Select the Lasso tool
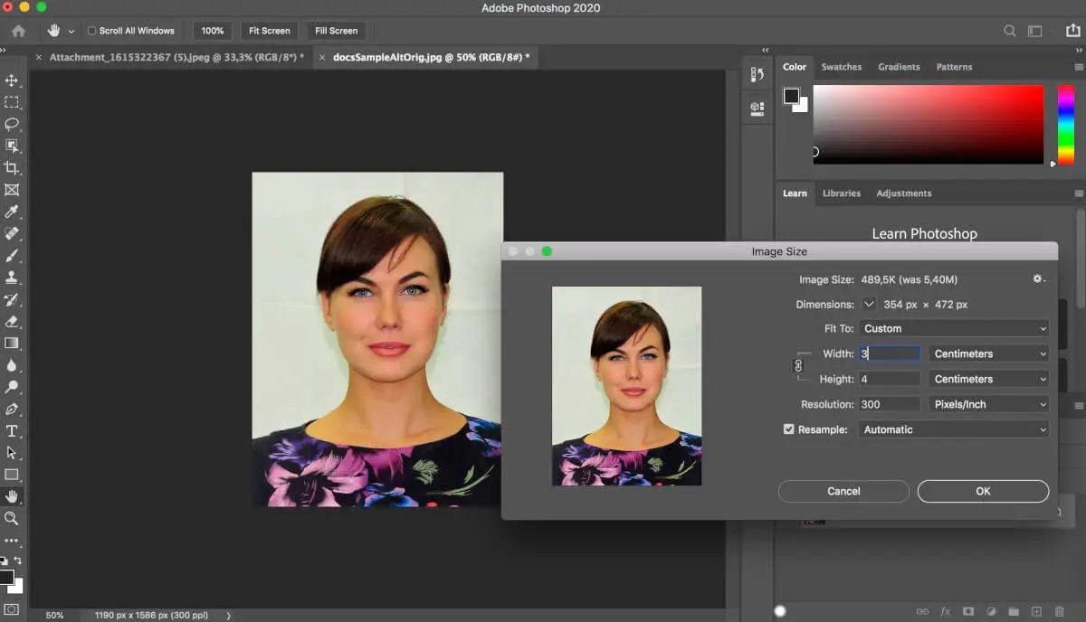 click(x=12, y=124)
